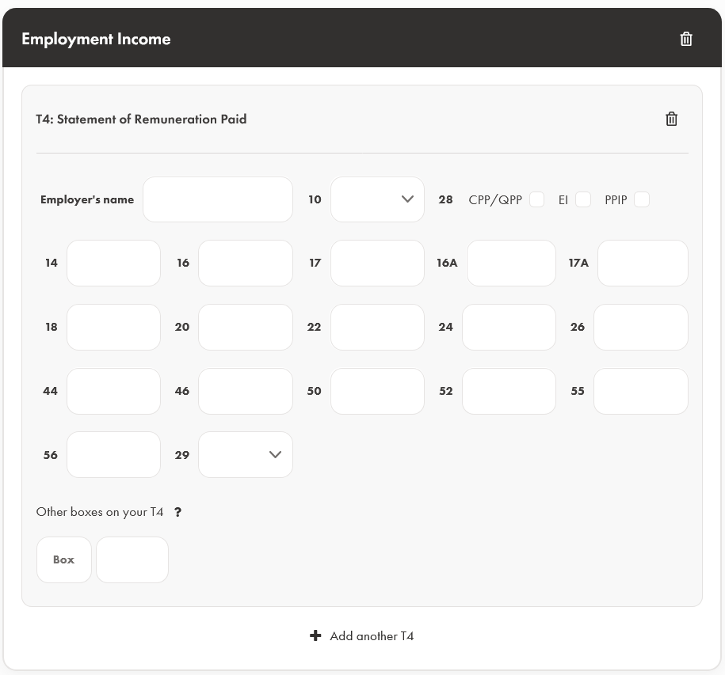Remove the T4 slip using its trash icon

point(671,119)
